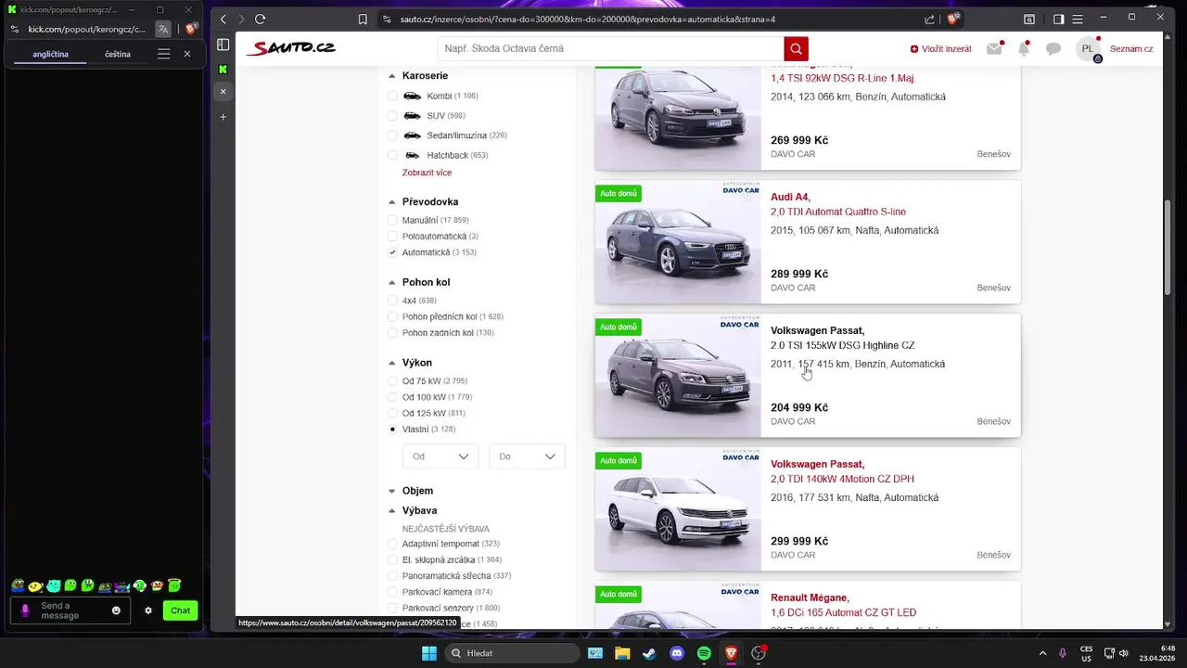Bookmark the sauto.cz page
This screenshot has height=668, width=1187.
coord(363,19)
